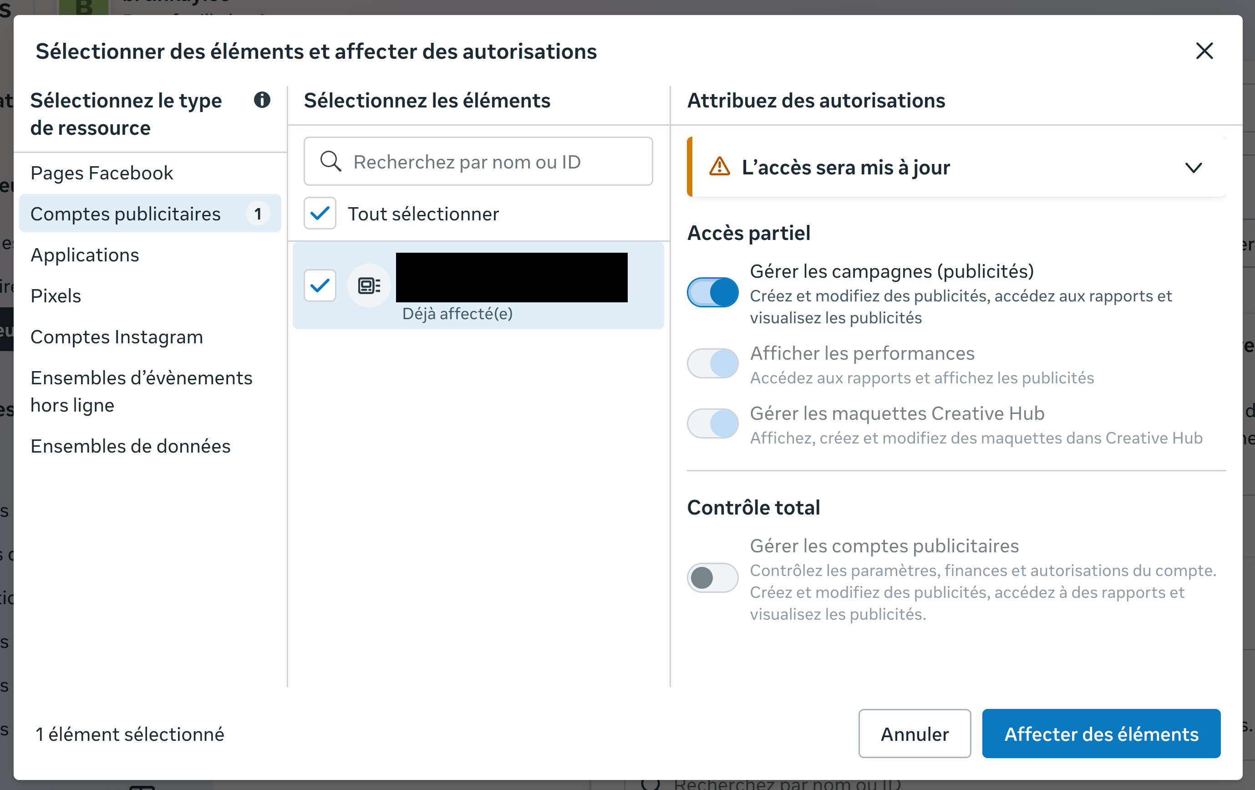
Task: Toggle "Gérer les maquettes Creative Hub" switch
Action: click(x=712, y=423)
